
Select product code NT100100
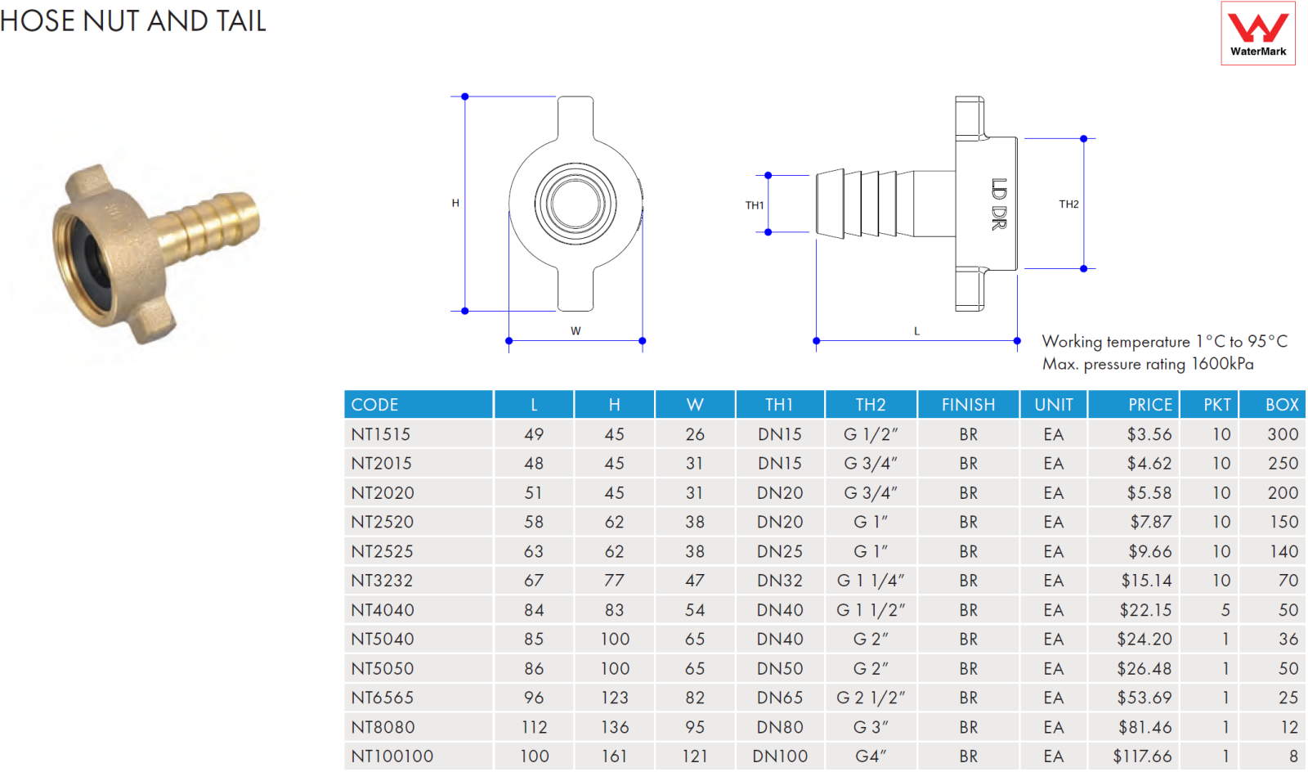click(x=392, y=756)
